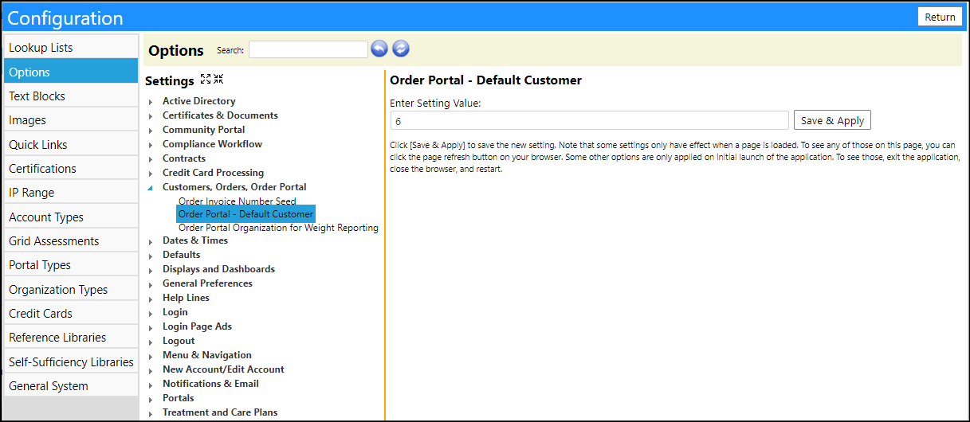Expand Logout arrow
This screenshot has width=970, height=422.
[151, 342]
